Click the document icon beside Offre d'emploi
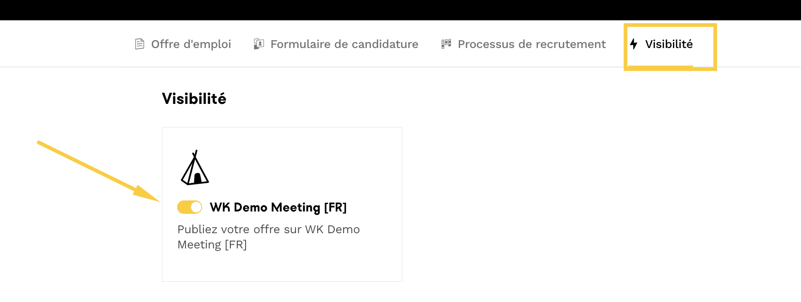This screenshot has height=302, width=801. (139, 44)
